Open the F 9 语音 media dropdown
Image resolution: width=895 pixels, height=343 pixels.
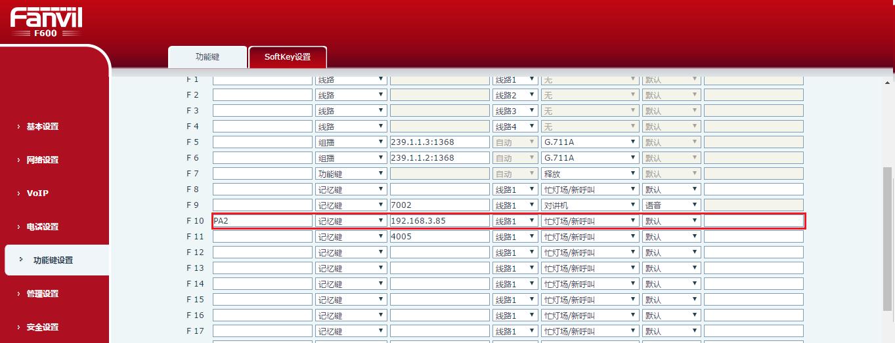pos(671,205)
